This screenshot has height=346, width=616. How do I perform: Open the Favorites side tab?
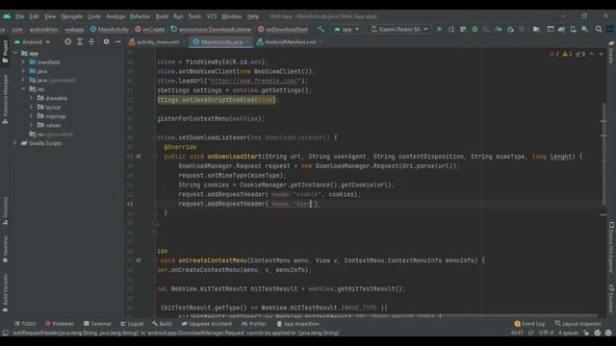[x=5, y=250]
